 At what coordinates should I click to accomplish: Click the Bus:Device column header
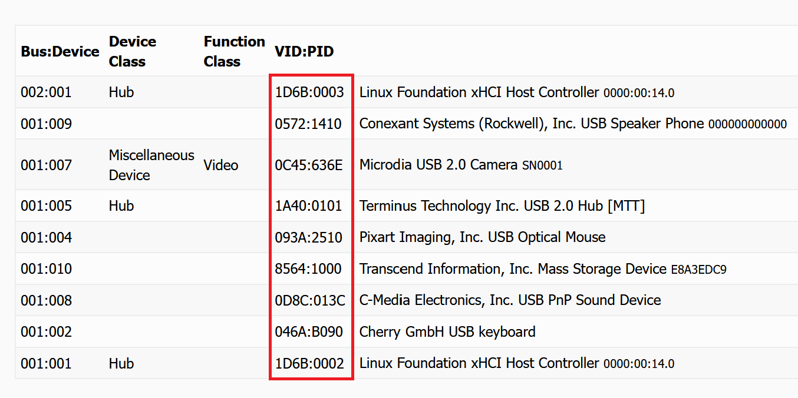[60, 52]
